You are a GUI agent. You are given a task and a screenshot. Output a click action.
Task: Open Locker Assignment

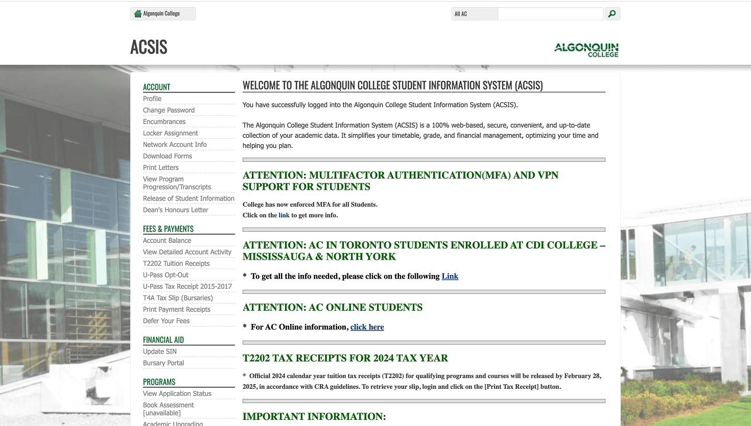point(170,133)
